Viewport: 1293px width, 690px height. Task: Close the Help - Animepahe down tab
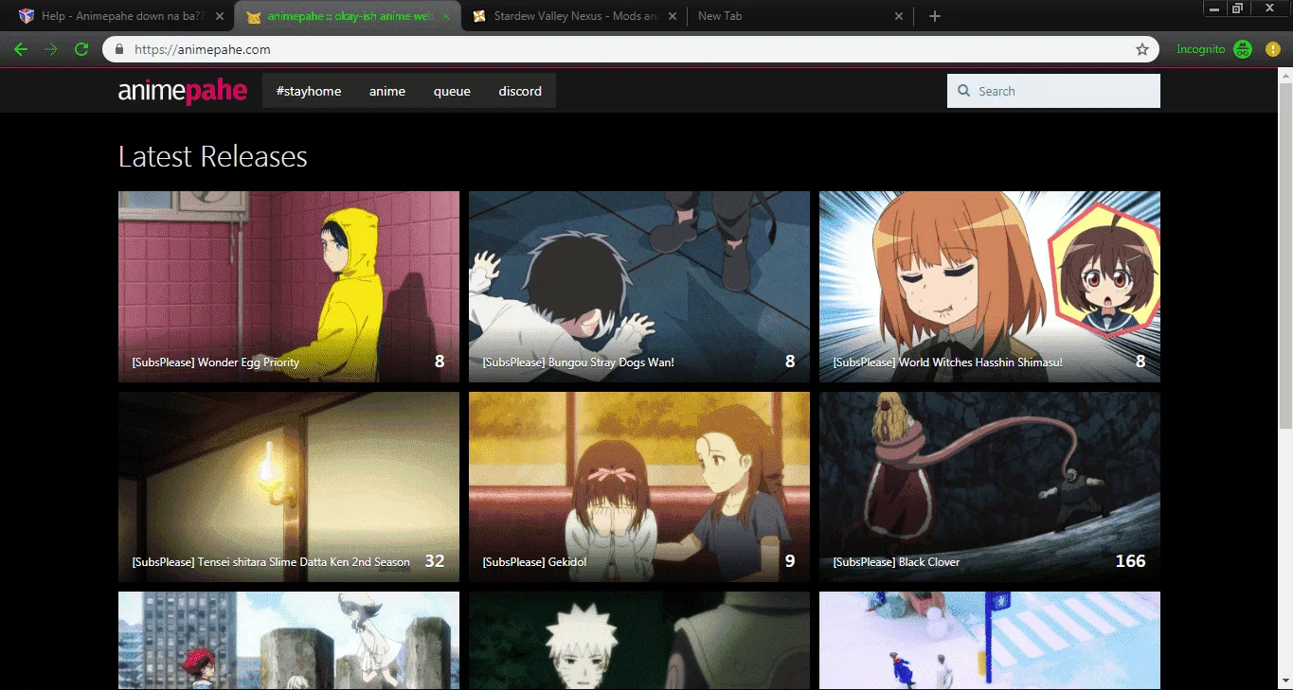(x=220, y=16)
